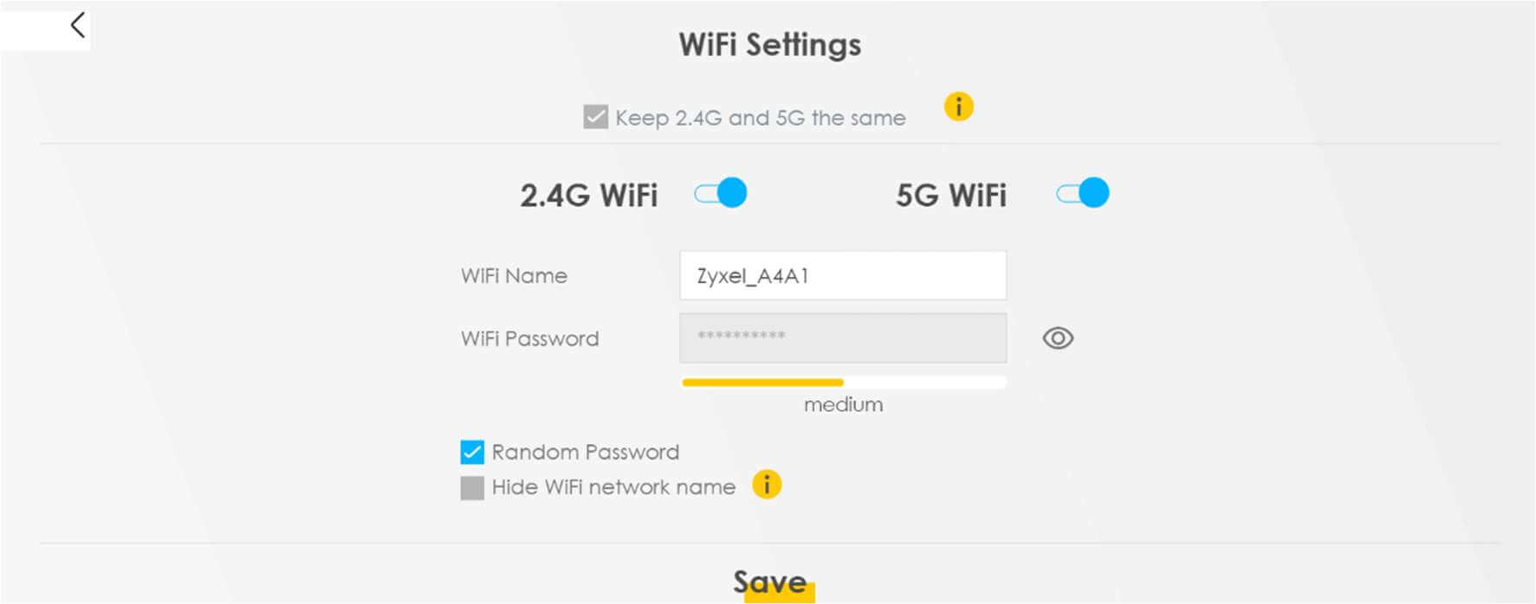Disable the 5G WiFi switch
Viewport: 1536px width, 604px height.
point(1083,193)
